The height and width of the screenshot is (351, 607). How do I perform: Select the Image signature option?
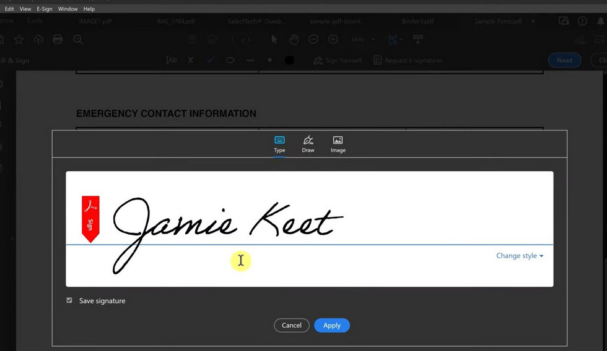338,143
